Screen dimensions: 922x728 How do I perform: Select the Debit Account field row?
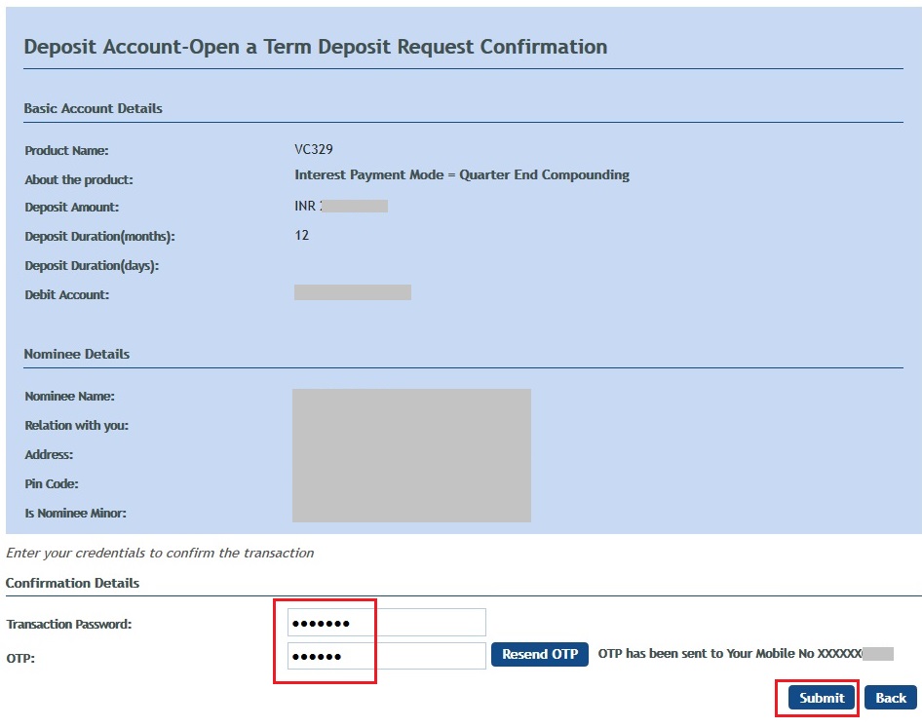63,294
